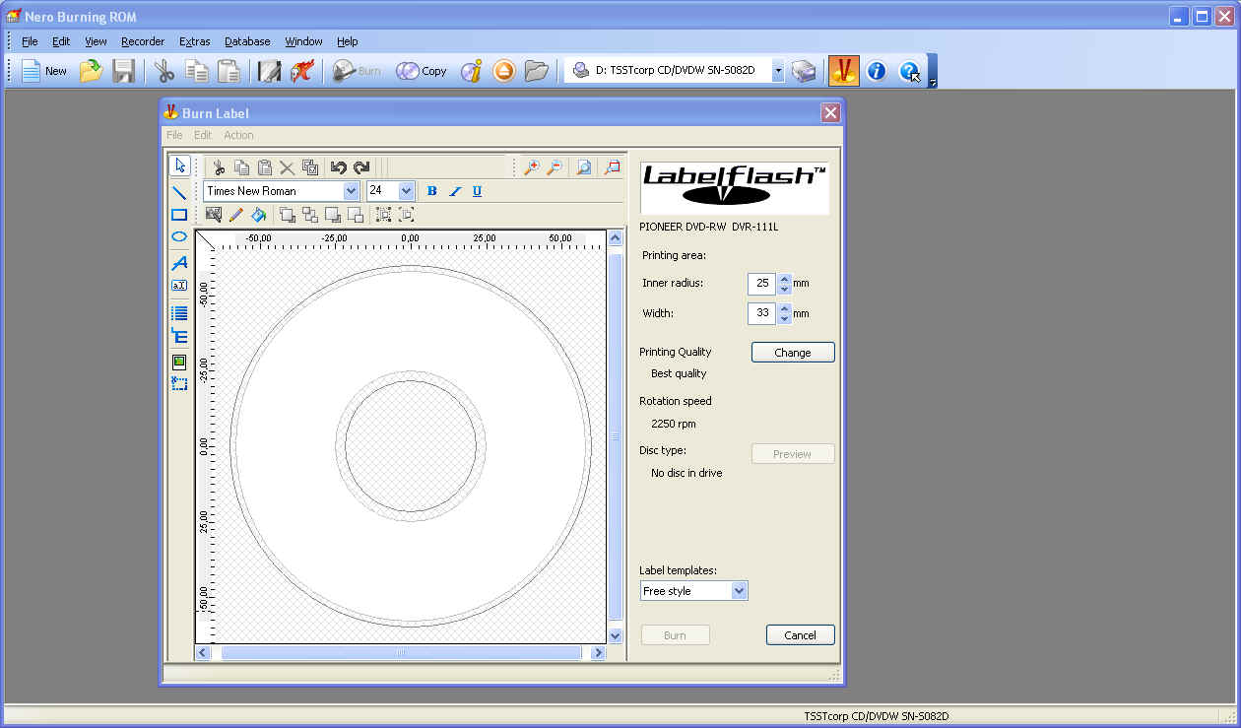This screenshot has height=728, width=1241.
Task: Decrease the Width value
Action: pos(784,318)
